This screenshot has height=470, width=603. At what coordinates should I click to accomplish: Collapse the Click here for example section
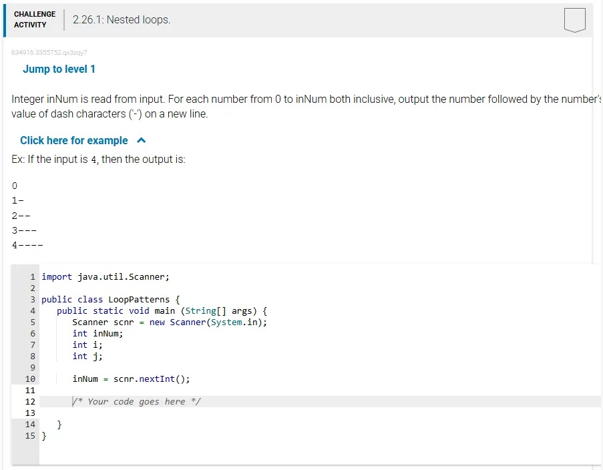(83, 141)
